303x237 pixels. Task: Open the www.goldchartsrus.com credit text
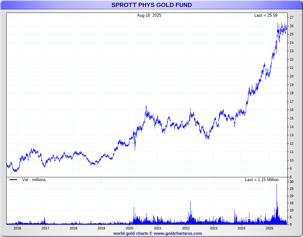[178, 233]
